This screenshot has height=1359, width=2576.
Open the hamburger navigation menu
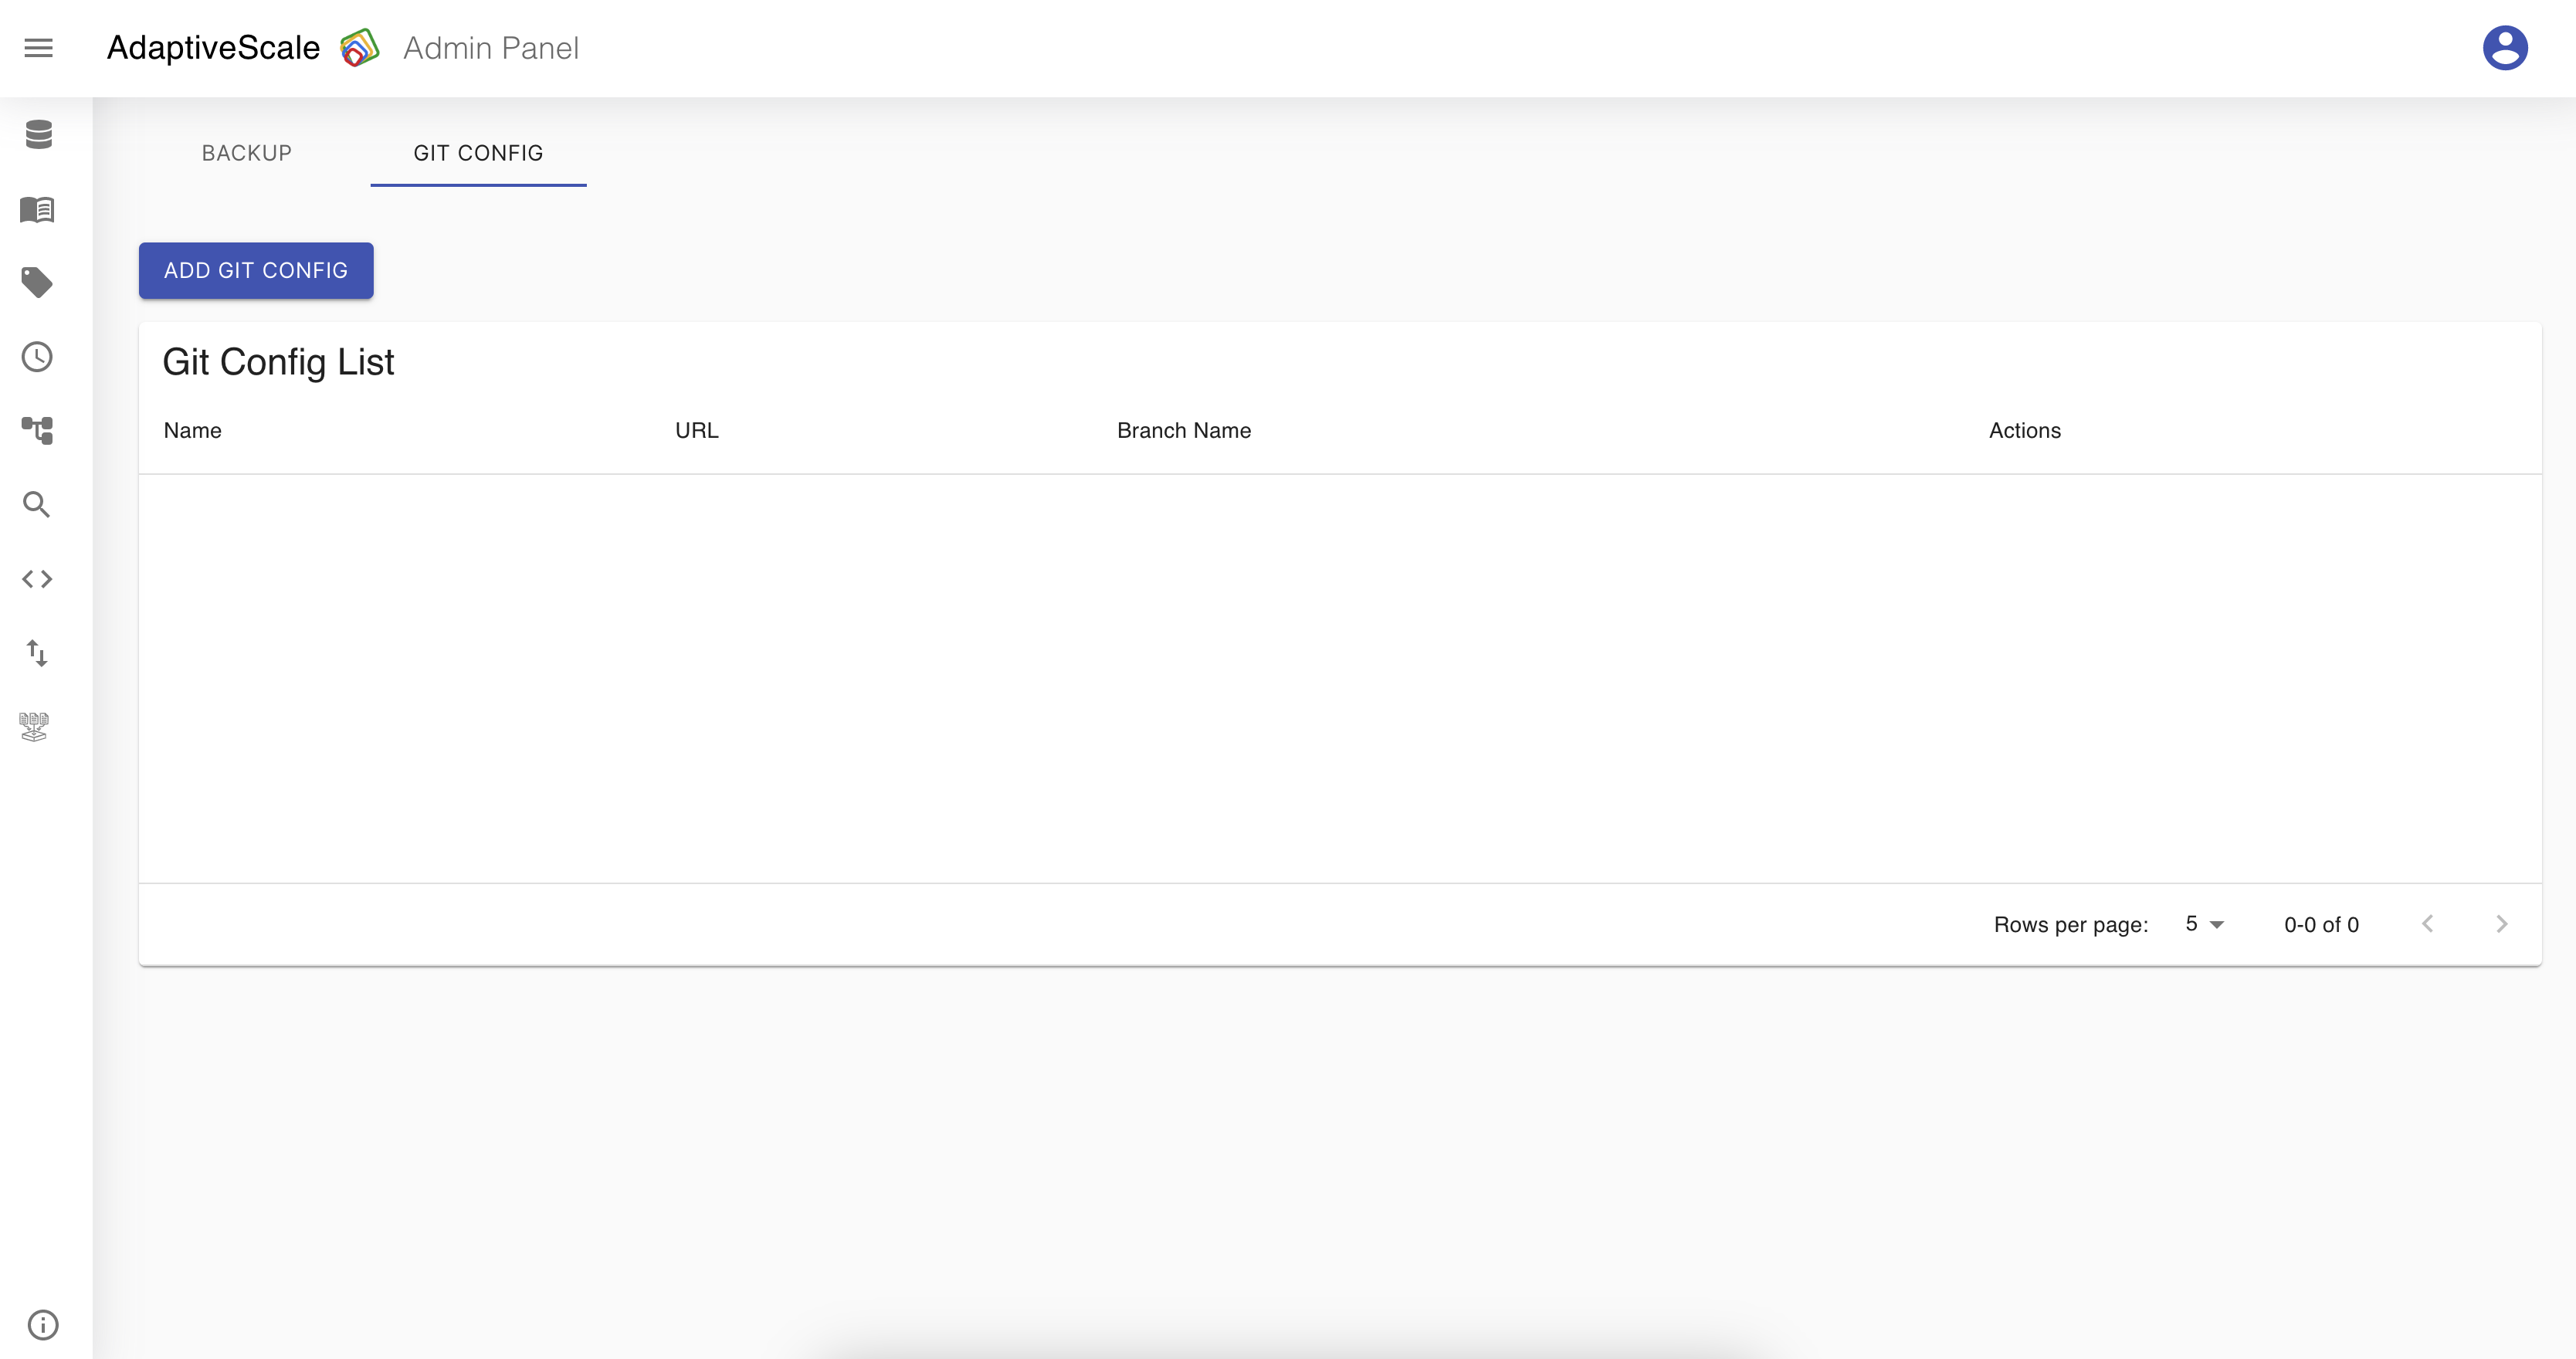tap(38, 48)
